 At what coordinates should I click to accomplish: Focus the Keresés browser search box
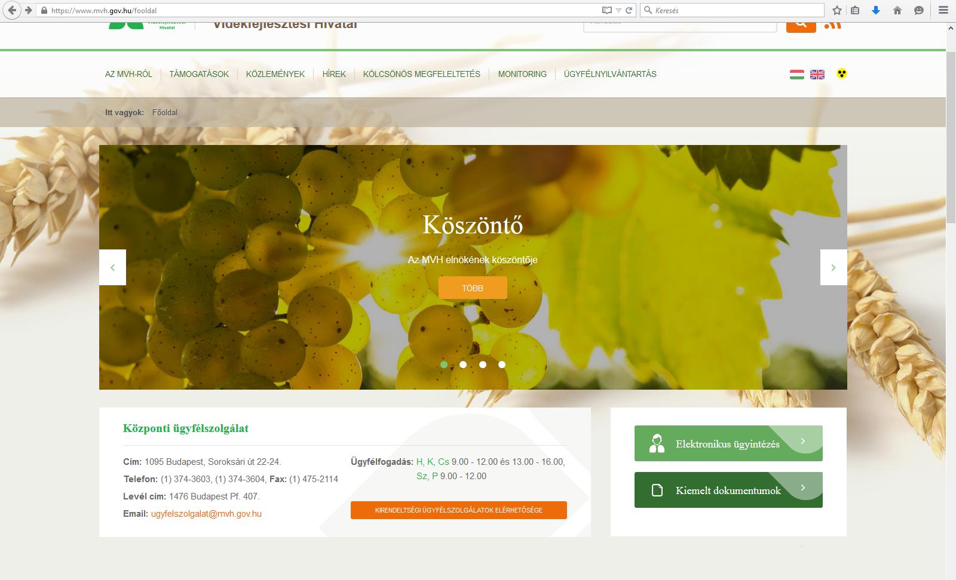click(x=732, y=10)
